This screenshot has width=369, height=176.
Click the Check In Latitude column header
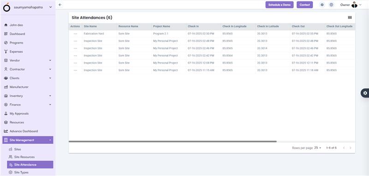pyautogui.click(x=268, y=26)
